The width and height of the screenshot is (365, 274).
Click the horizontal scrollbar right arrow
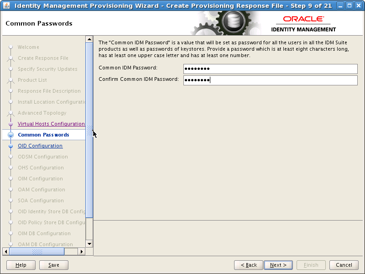82,251
